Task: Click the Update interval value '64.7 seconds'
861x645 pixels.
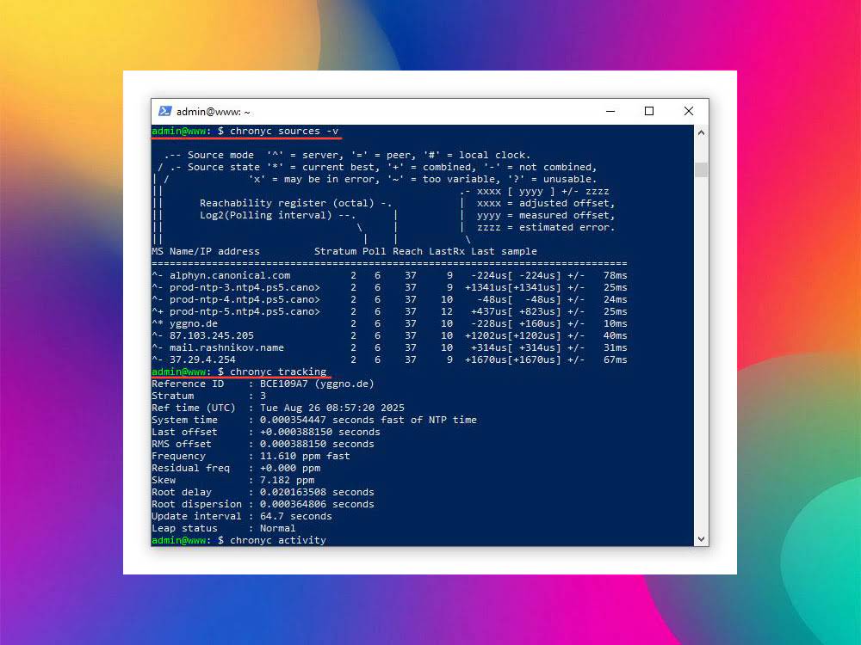Action: (296, 517)
